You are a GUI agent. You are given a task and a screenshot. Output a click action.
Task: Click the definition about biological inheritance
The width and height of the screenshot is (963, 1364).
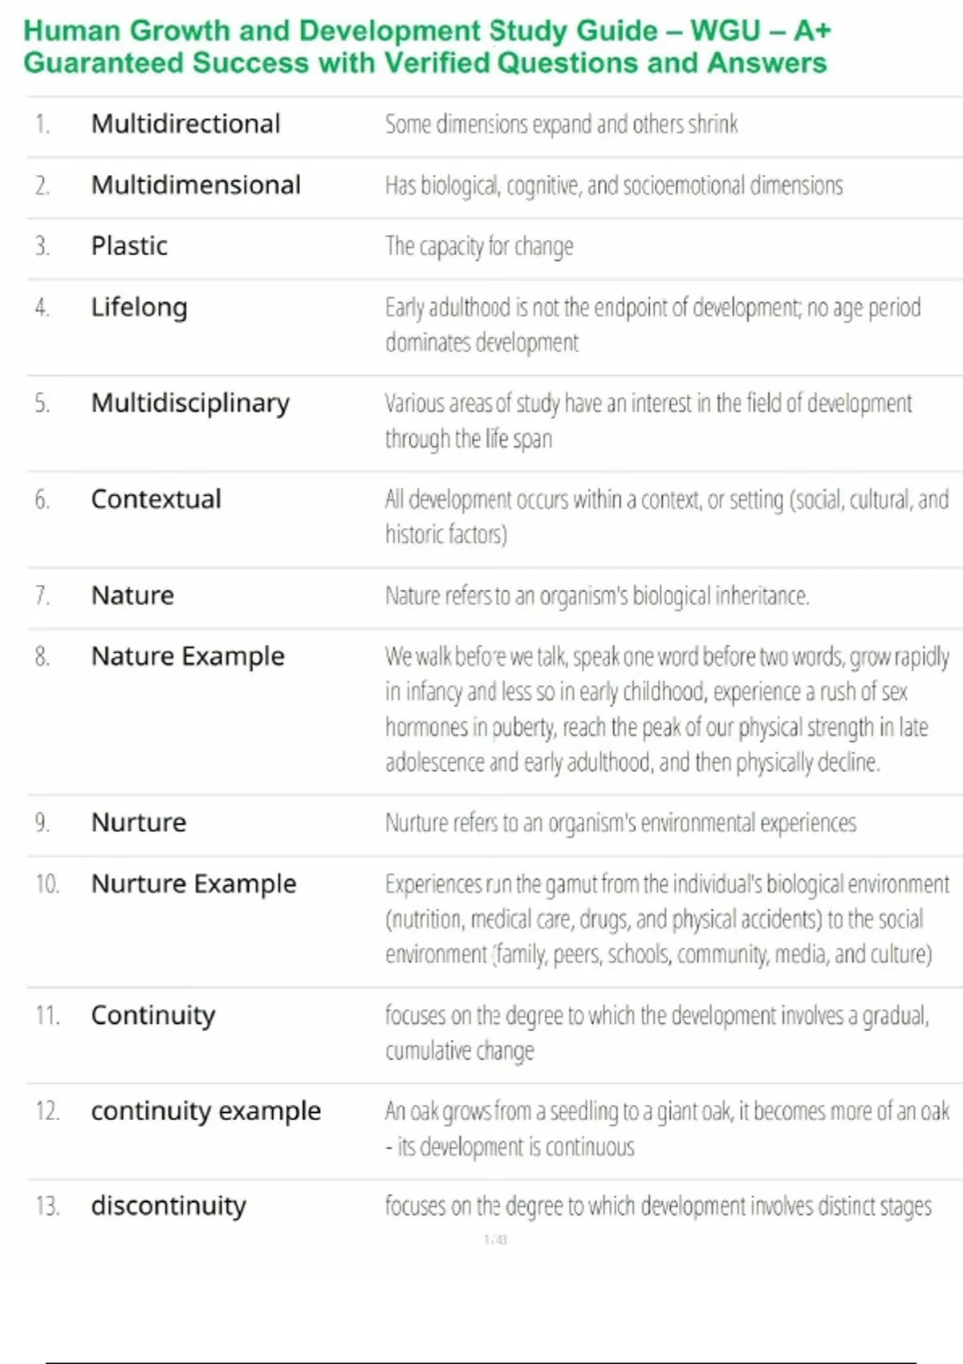[x=597, y=595]
